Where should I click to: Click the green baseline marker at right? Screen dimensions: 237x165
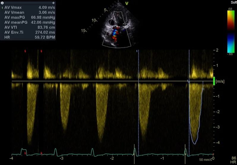(x=214, y=81)
